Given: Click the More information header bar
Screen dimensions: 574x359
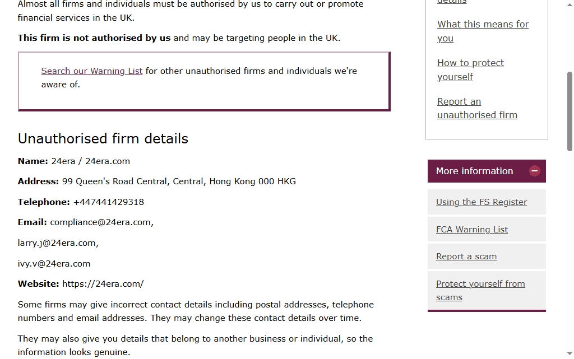Looking at the screenshot, I should pos(487,171).
